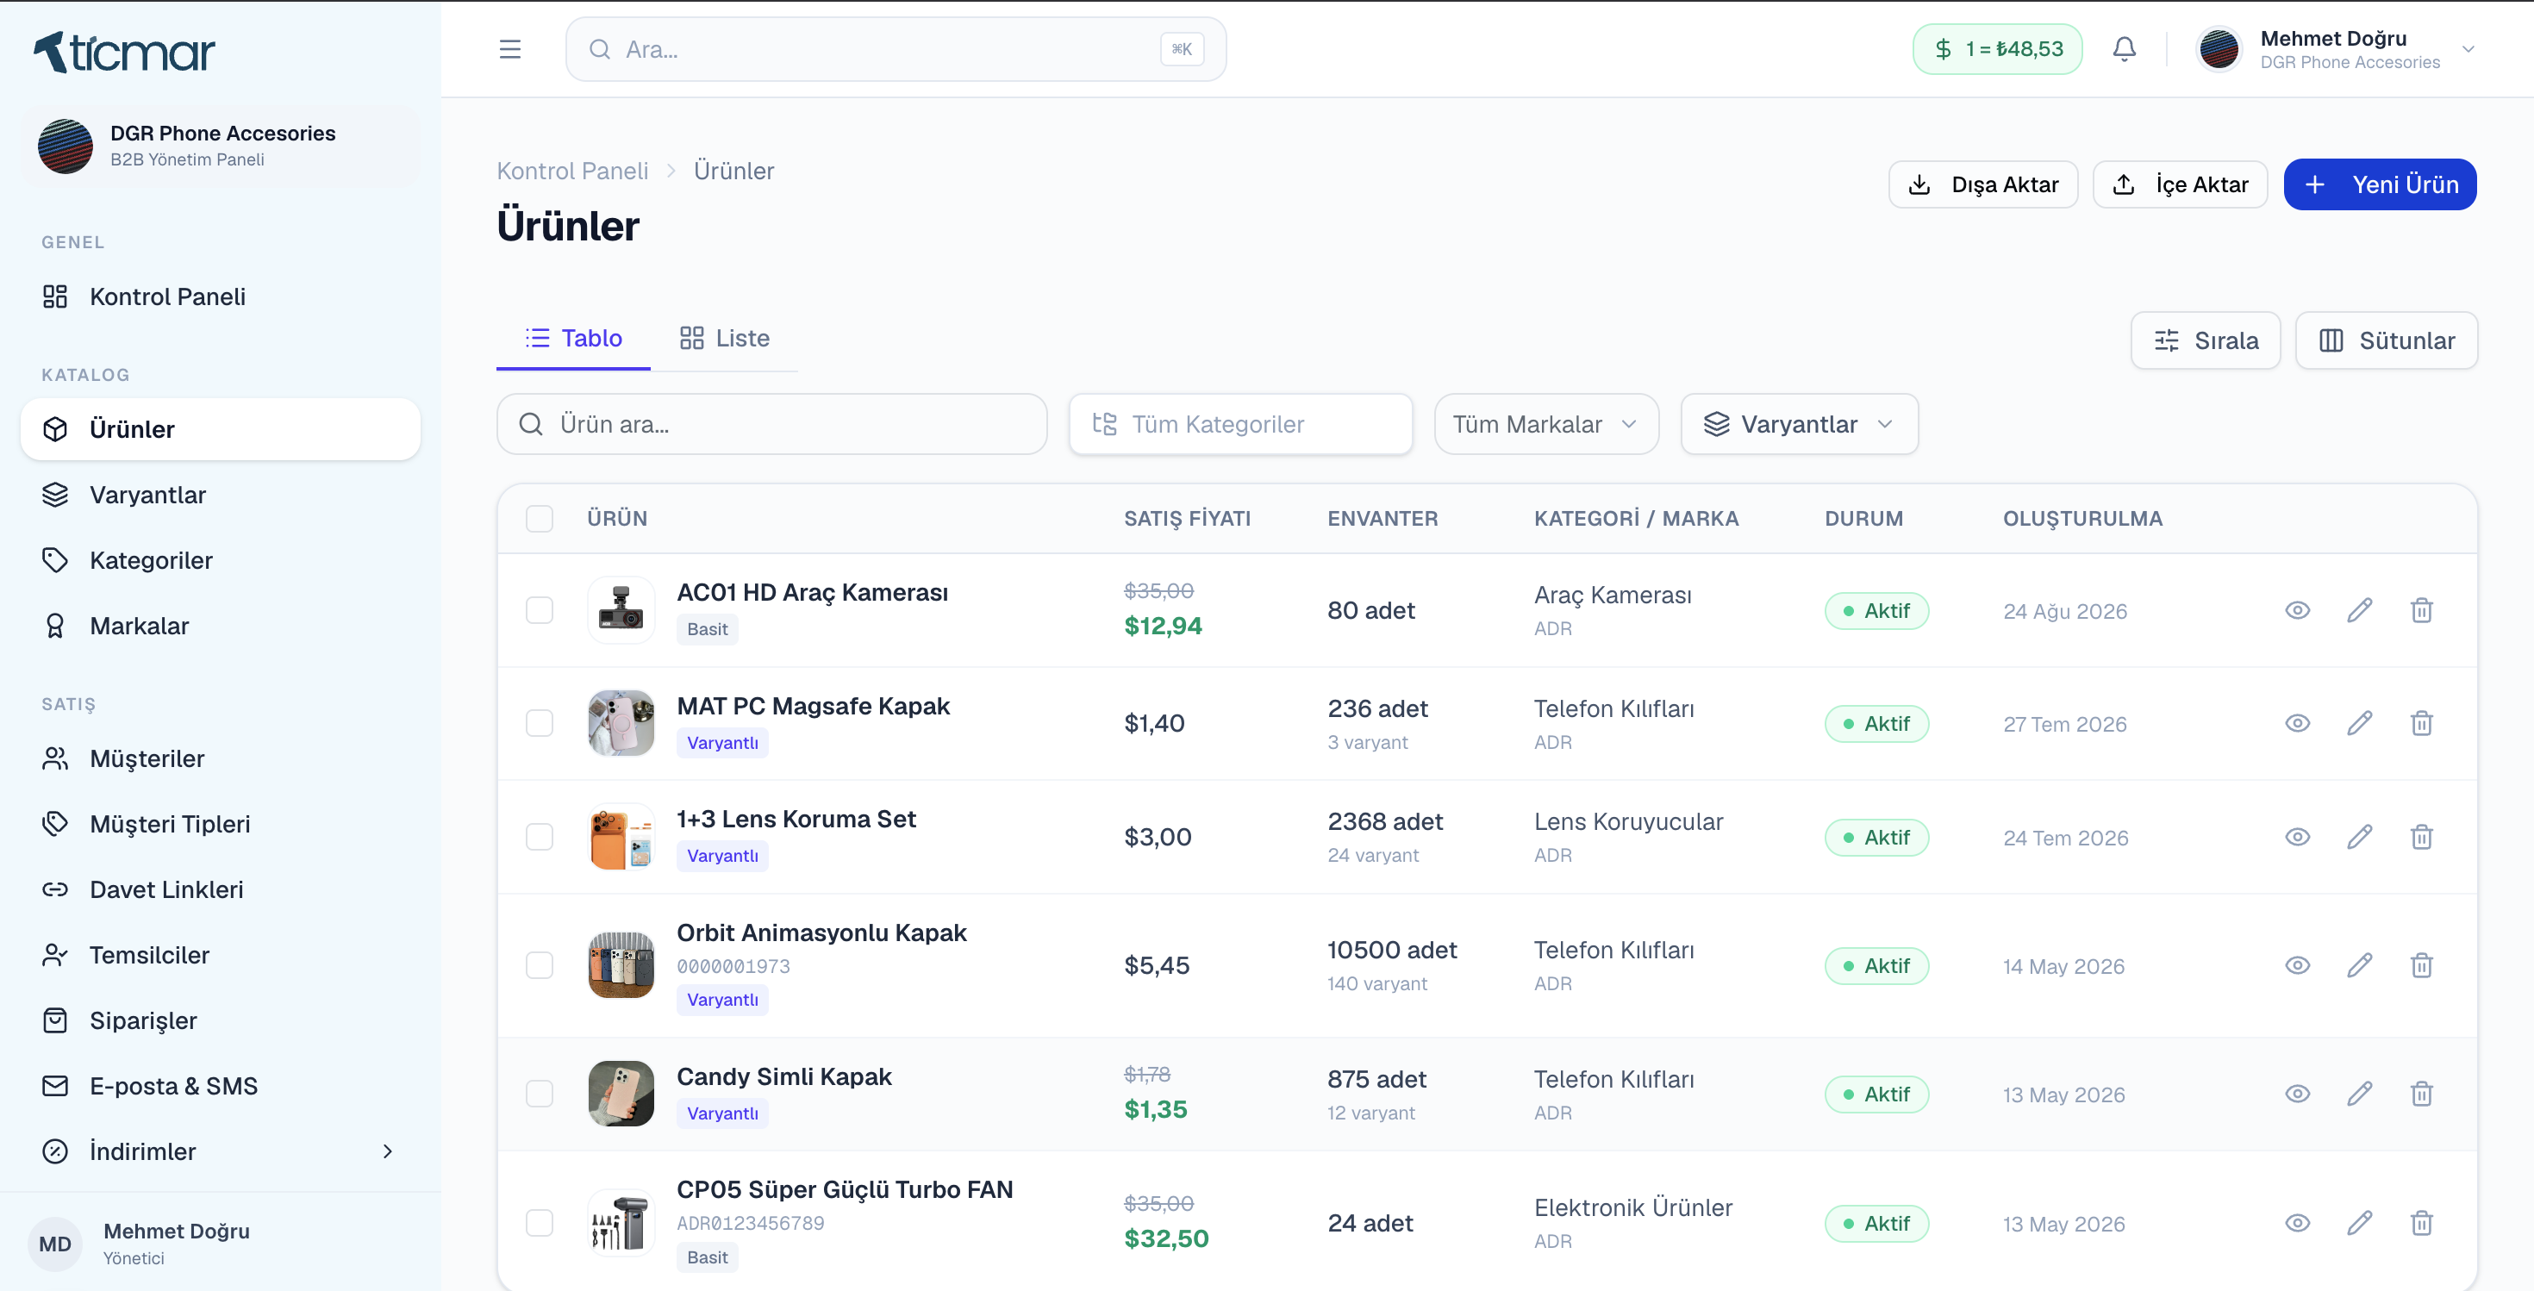The image size is (2534, 1291).
Task: Expand the Varyantlar filter dropdown
Action: [x=1799, y=424]
